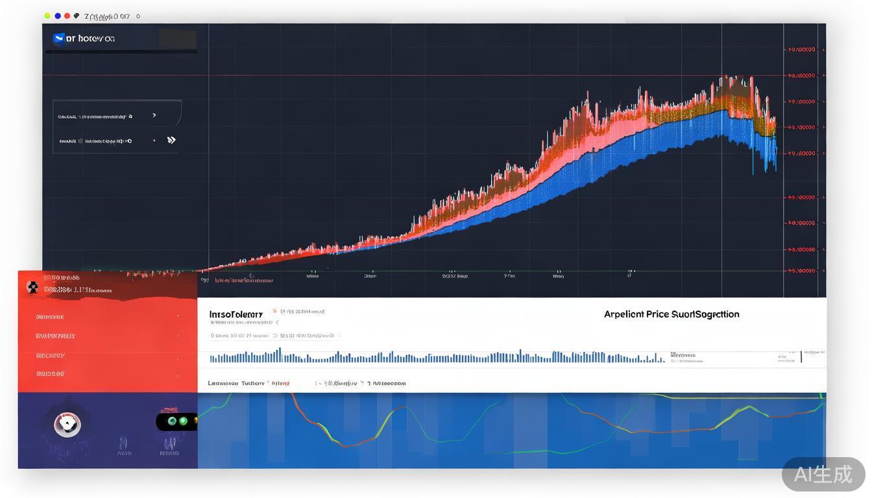Click the small orange icon beside InrsoTolemry heading
872x498 pixels.
pyautogui.click(x=274, y=312)
